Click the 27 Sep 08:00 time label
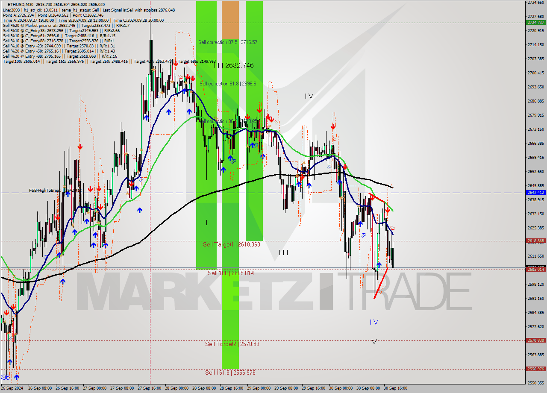The width and height of the screenshot is (547, 393). pos(123,388)
